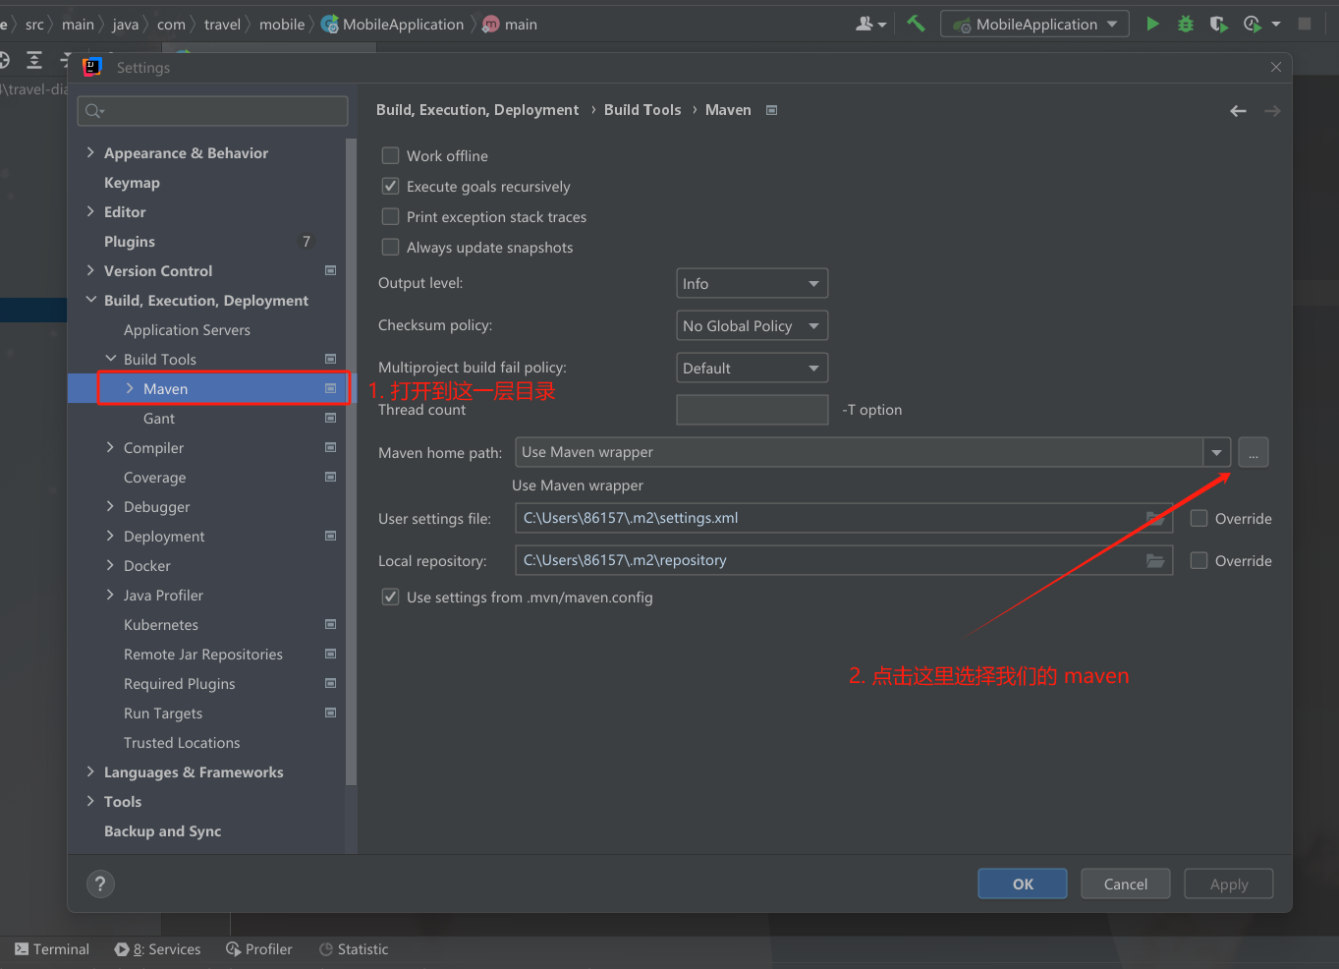Enable Print exception stack traces
The width and height of the screenshot is (1339, 969).
point(390,216)
